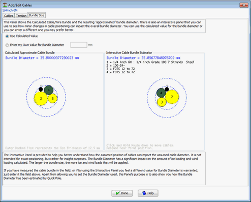Open Help with the Help button
This screenshot has width=251, height=202.
148,193
